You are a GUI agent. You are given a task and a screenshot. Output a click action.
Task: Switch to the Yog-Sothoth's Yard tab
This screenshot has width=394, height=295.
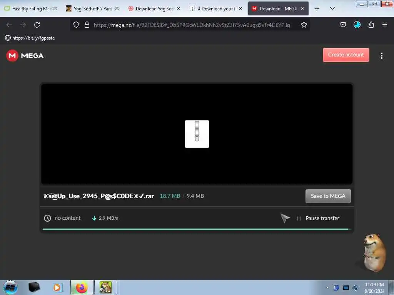[92, 9]
